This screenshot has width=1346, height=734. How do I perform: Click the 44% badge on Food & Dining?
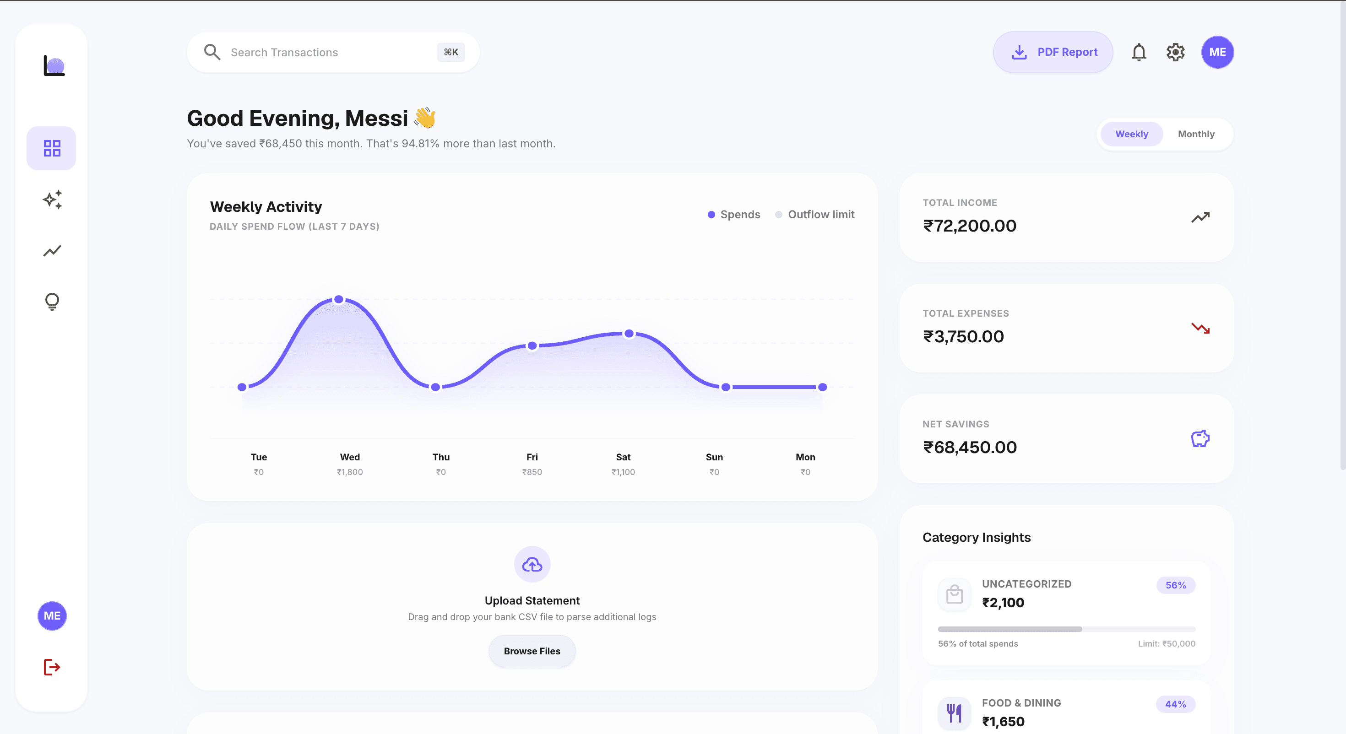(x=1175, y=704)
